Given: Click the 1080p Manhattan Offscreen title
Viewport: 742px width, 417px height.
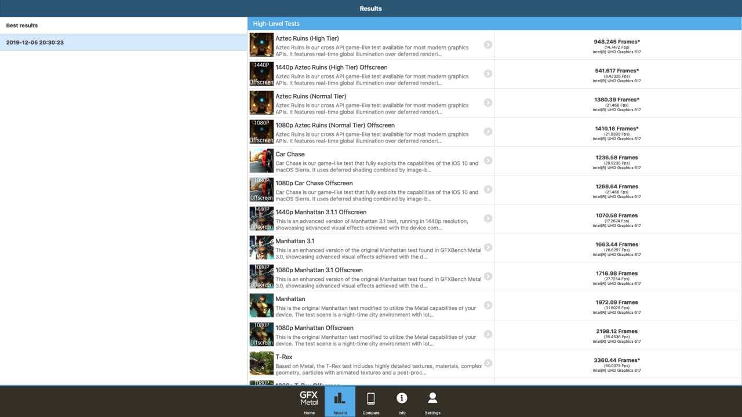Looking at the screenshot, I should pos(314,328).
